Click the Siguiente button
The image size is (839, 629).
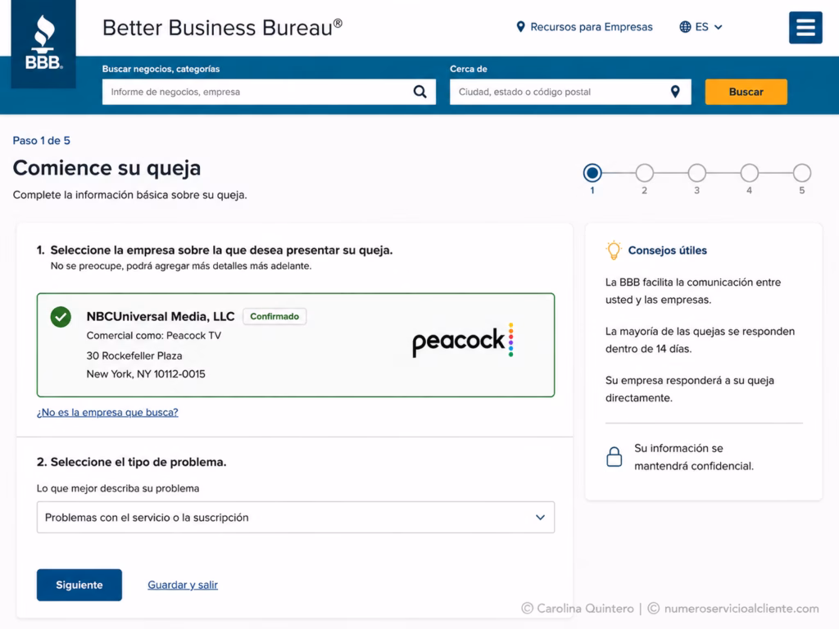point(79,585)
